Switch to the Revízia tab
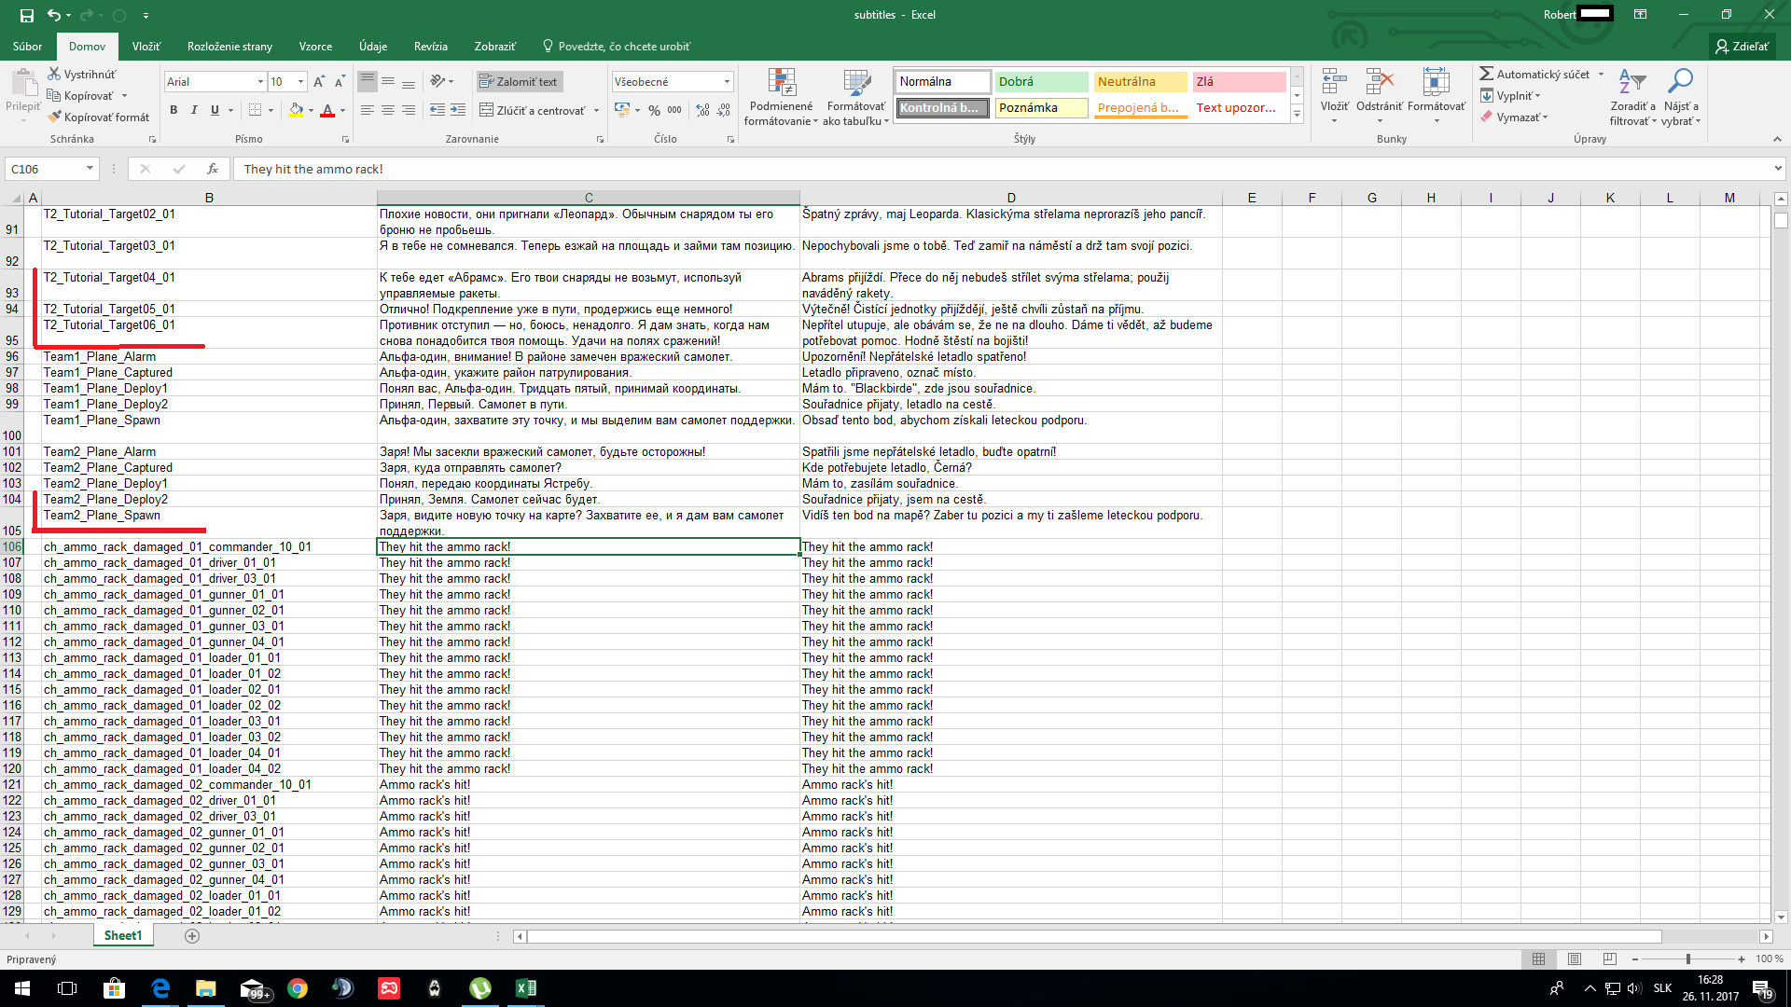This screenshot has height=1007, width=1791. [430, 47]
